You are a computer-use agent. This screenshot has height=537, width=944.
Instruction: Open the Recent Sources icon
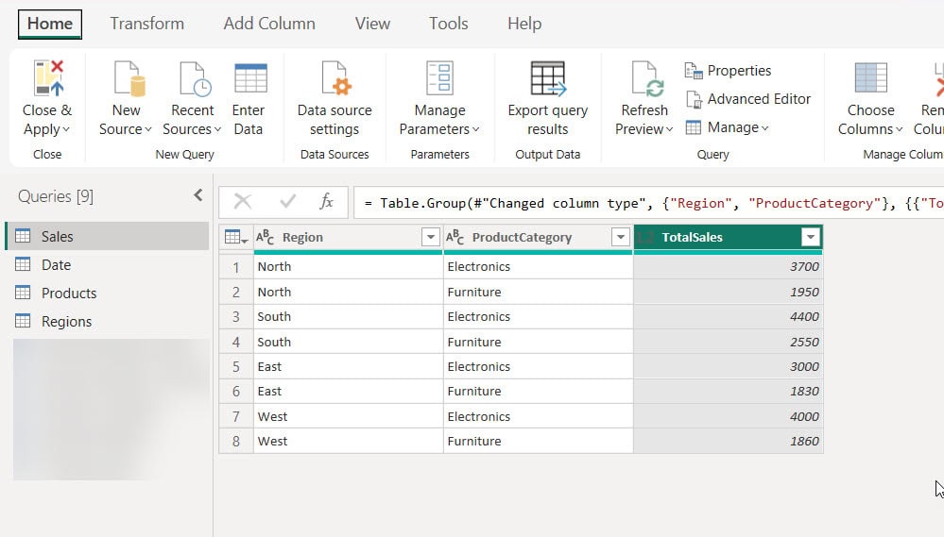coord(195,78)
